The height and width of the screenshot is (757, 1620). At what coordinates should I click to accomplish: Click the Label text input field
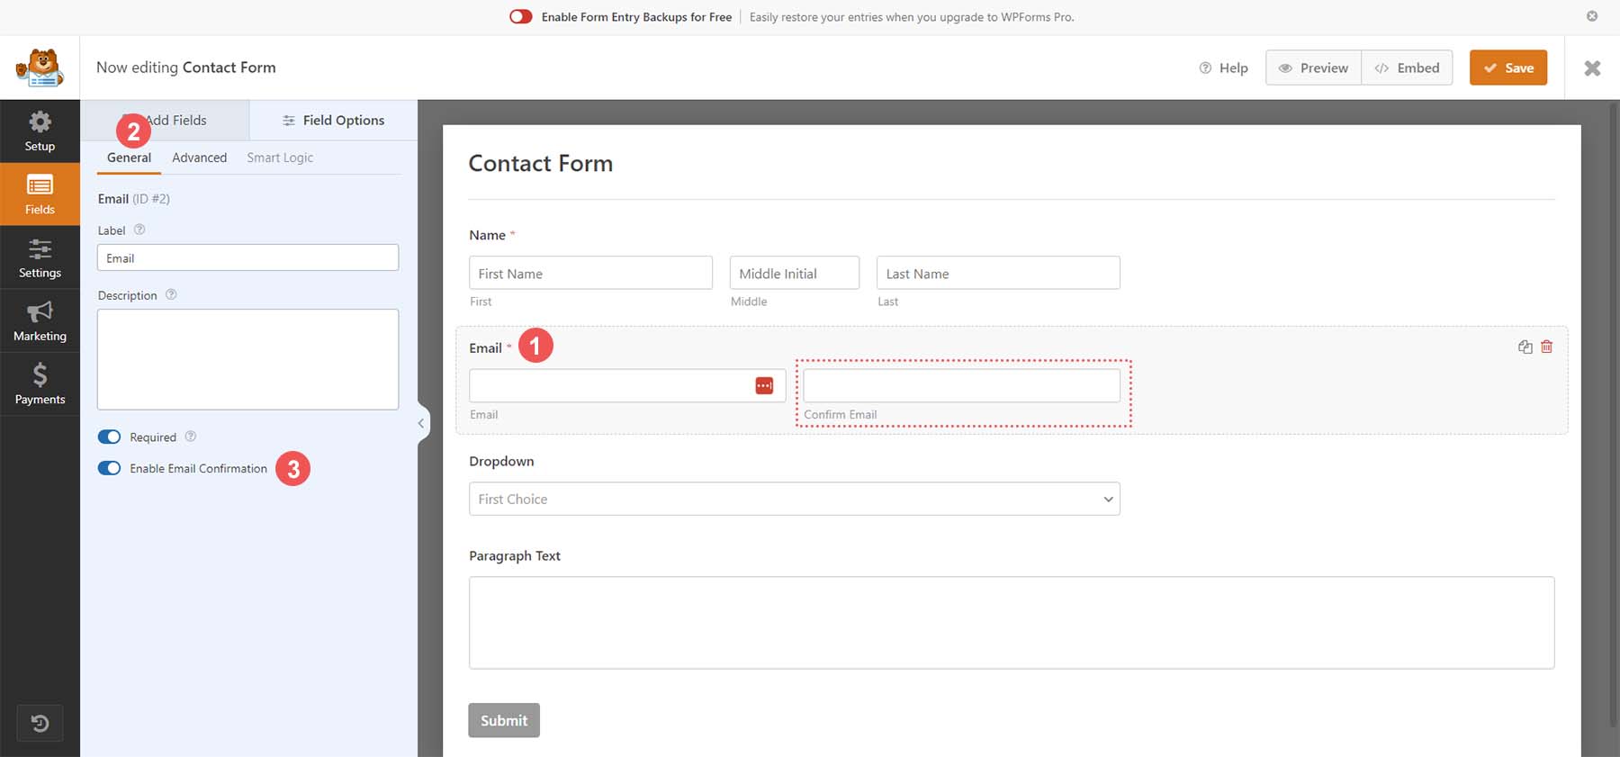[247, 258]
